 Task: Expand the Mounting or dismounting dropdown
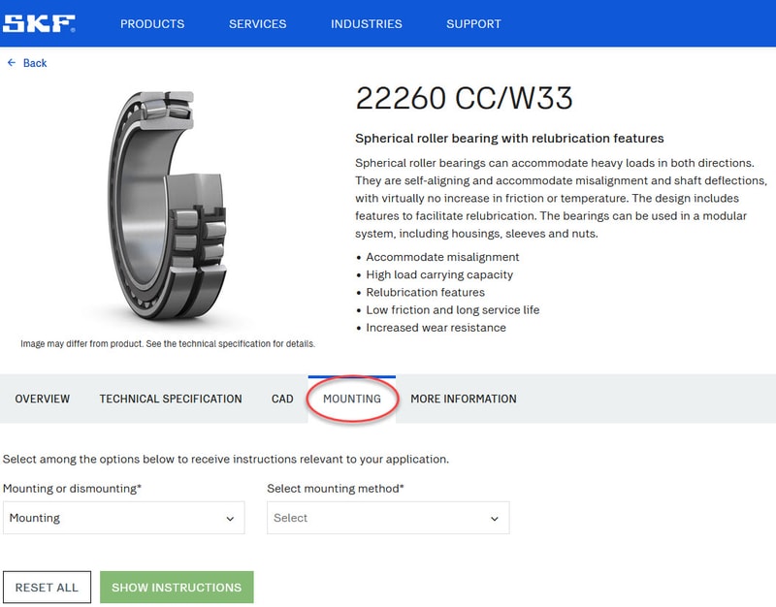point(123,518)
